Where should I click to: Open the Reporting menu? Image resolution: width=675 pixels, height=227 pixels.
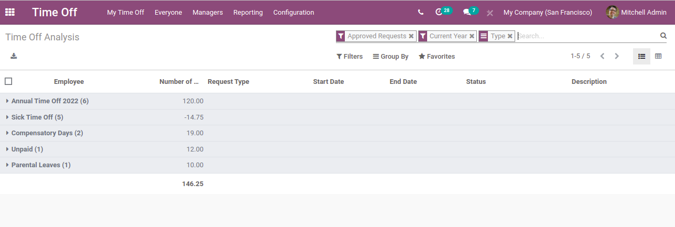coord(248,12)
